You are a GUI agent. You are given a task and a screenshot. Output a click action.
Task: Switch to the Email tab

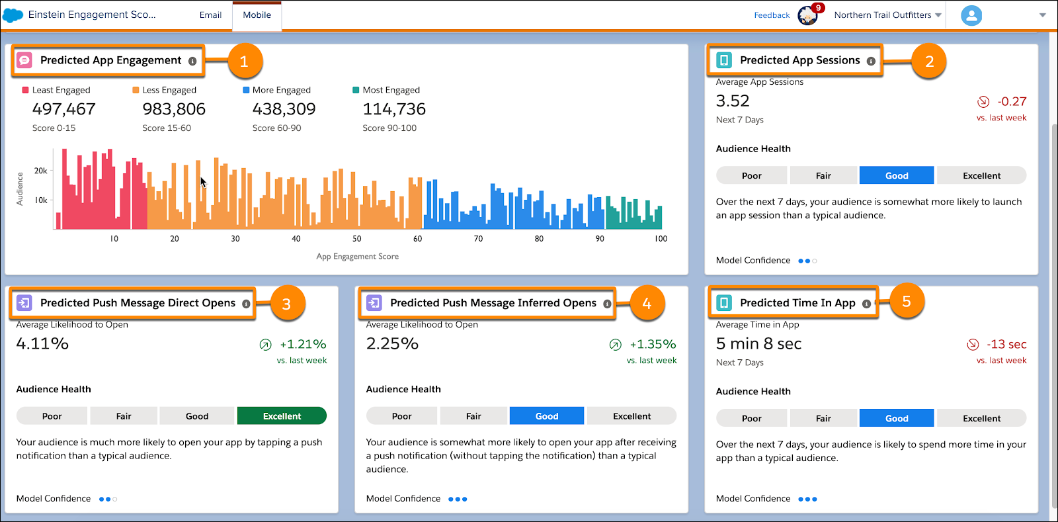[210, 15]
